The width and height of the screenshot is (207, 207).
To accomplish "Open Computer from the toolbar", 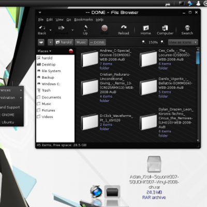I will coord(165,30).
